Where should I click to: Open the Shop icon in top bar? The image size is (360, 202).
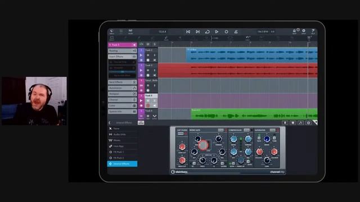click(x=294, y=31)
